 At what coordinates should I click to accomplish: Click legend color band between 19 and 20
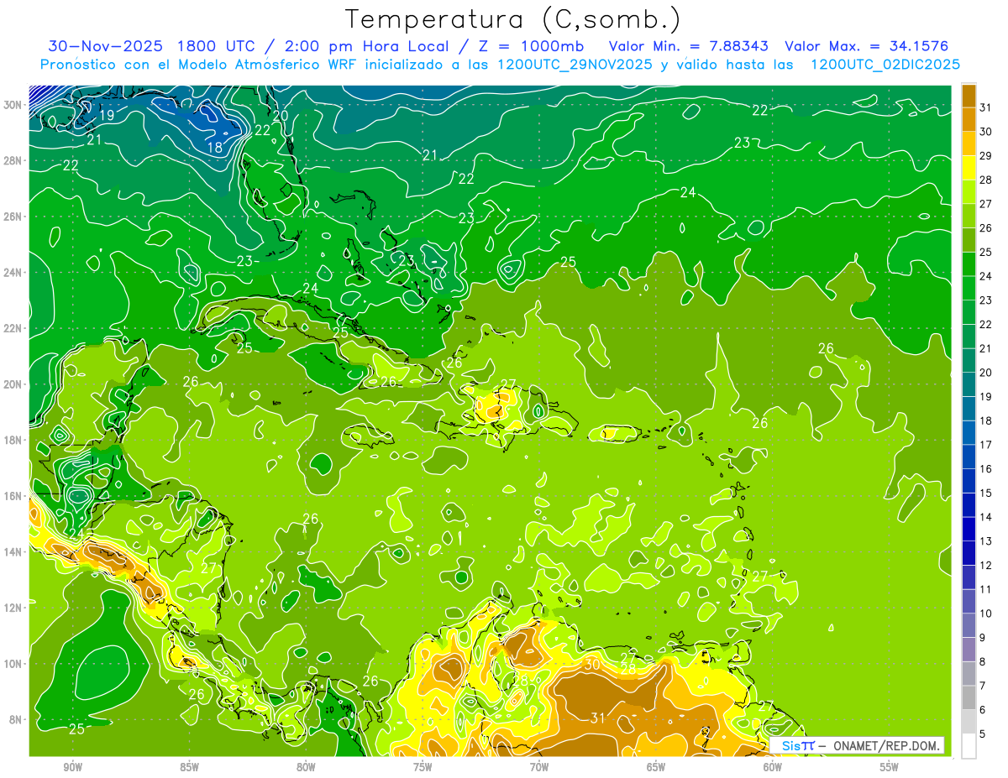click(969, 384)
